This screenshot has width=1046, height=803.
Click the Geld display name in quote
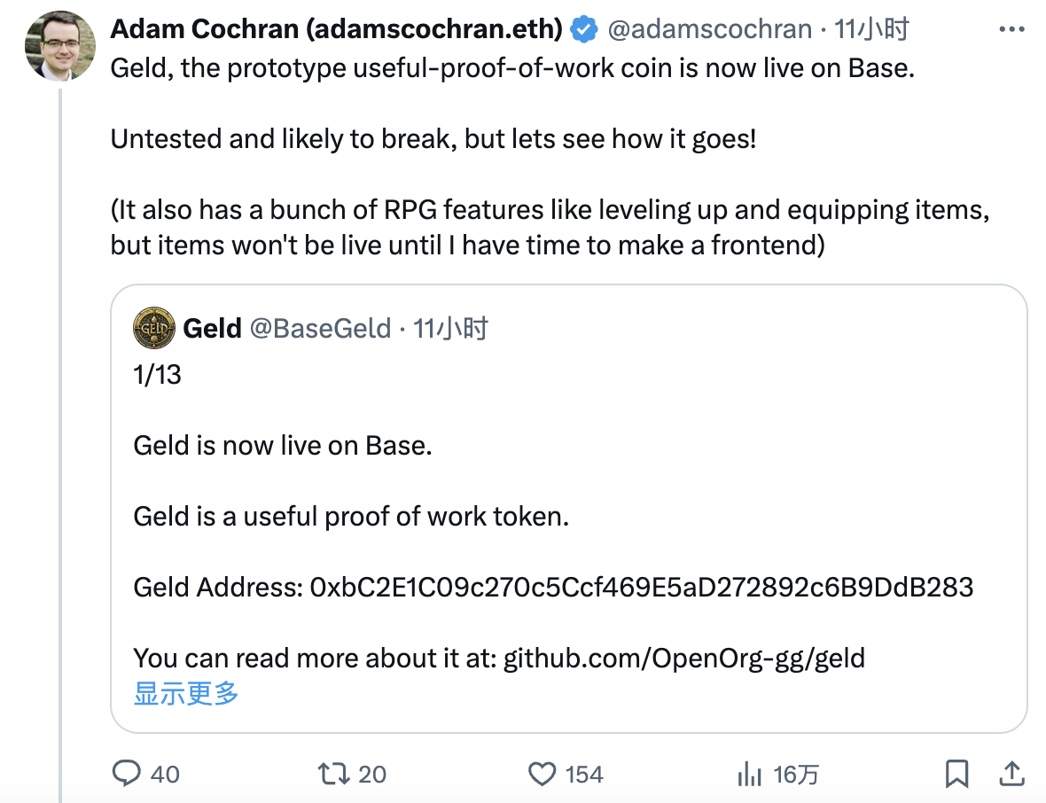[212, 329]
